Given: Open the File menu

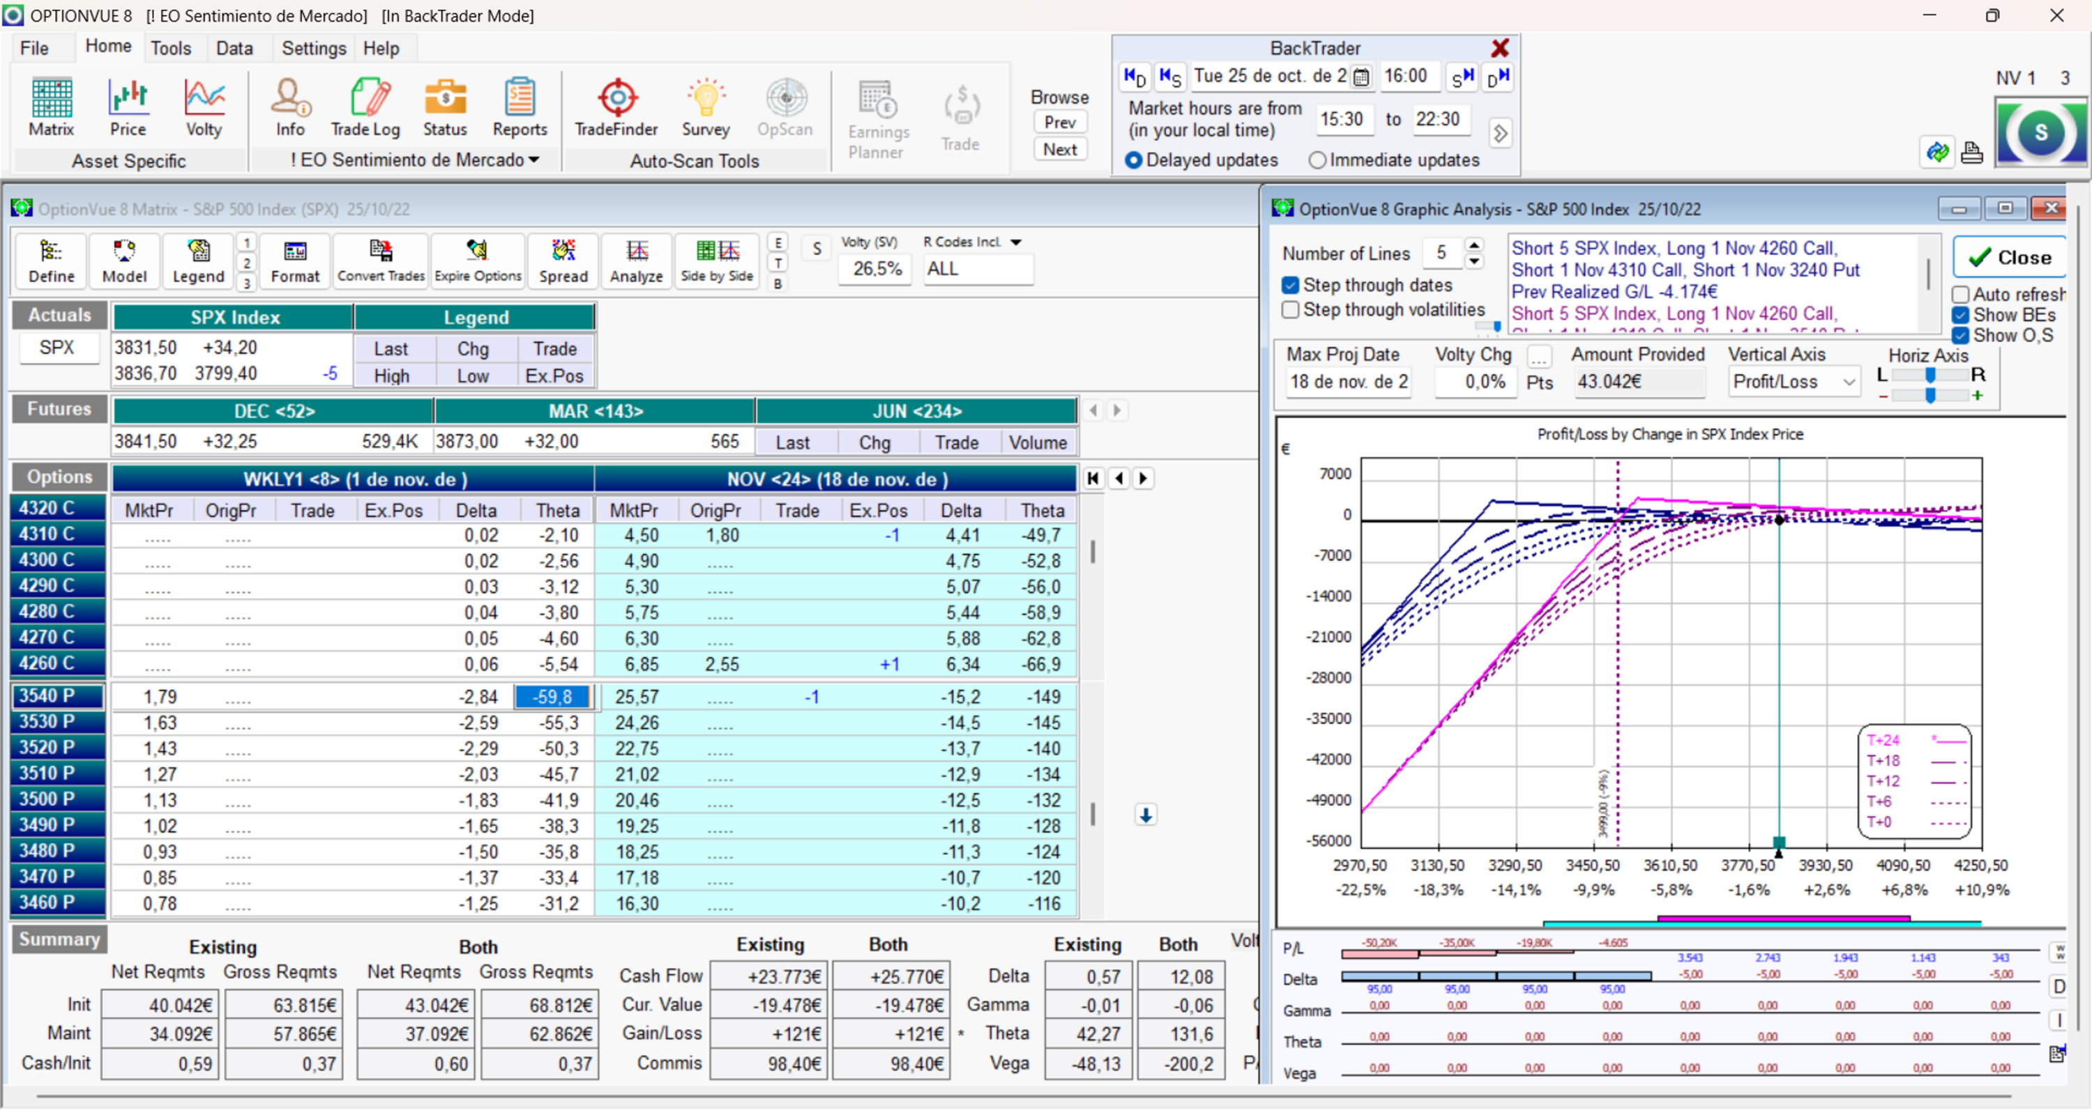Looking at the screenshot, I should click(x=34, y=48).
